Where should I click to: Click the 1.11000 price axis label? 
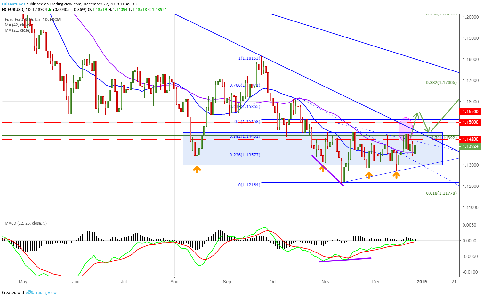click(x=471, y=207)
